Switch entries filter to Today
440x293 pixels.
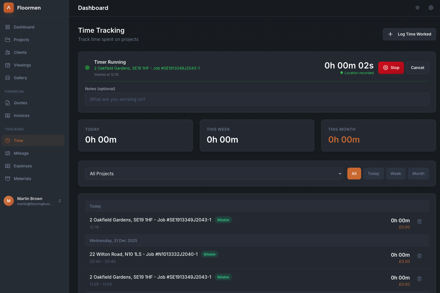point(374,174)
